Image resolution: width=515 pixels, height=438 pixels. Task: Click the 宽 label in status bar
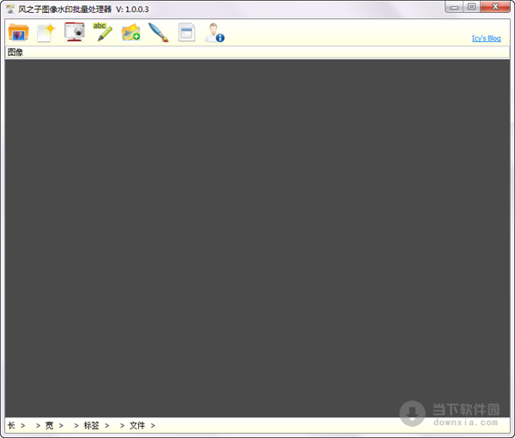pos(49,425)
